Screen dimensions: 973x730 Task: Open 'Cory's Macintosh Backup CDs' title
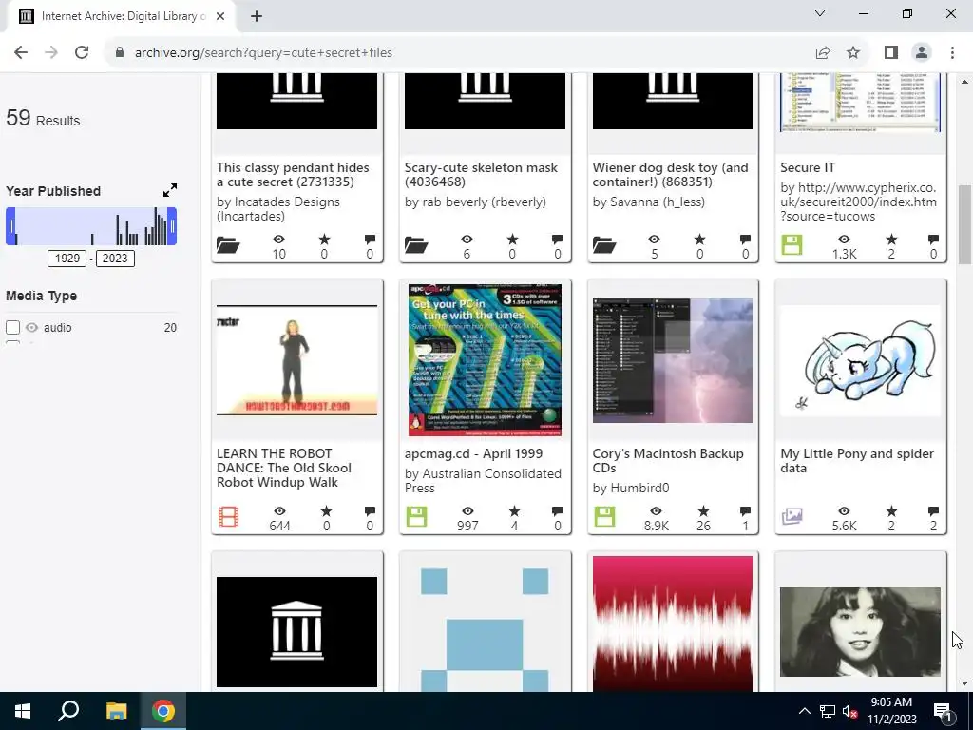coord(668,461)
